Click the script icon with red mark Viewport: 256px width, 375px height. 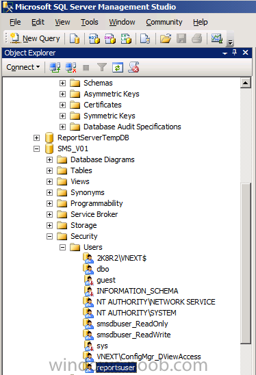pyautogui.click(x=133, y=67)
